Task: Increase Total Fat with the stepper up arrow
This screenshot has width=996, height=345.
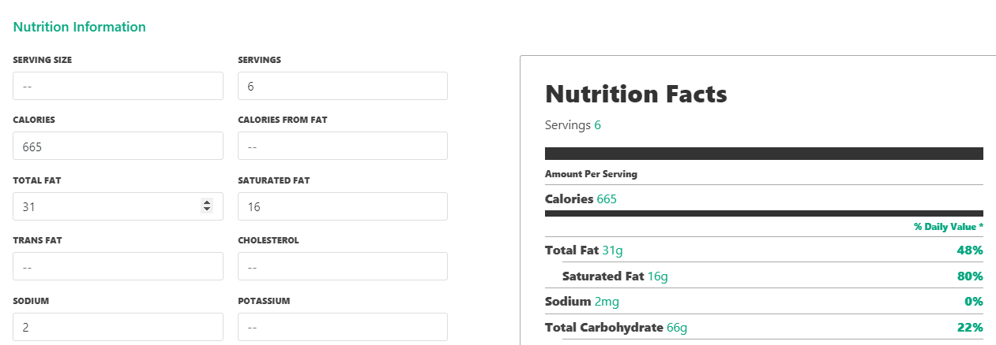Action: pos(207,202)
